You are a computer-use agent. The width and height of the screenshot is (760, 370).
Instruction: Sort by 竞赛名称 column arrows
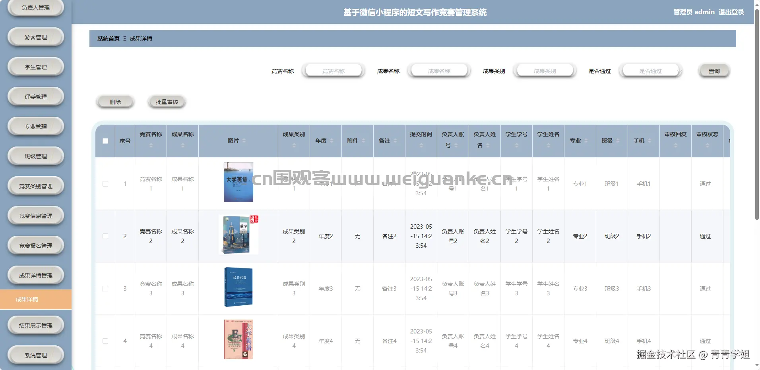(151, 145)
